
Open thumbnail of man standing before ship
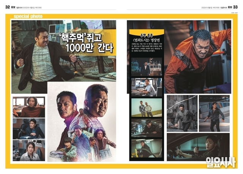[147, 67]
